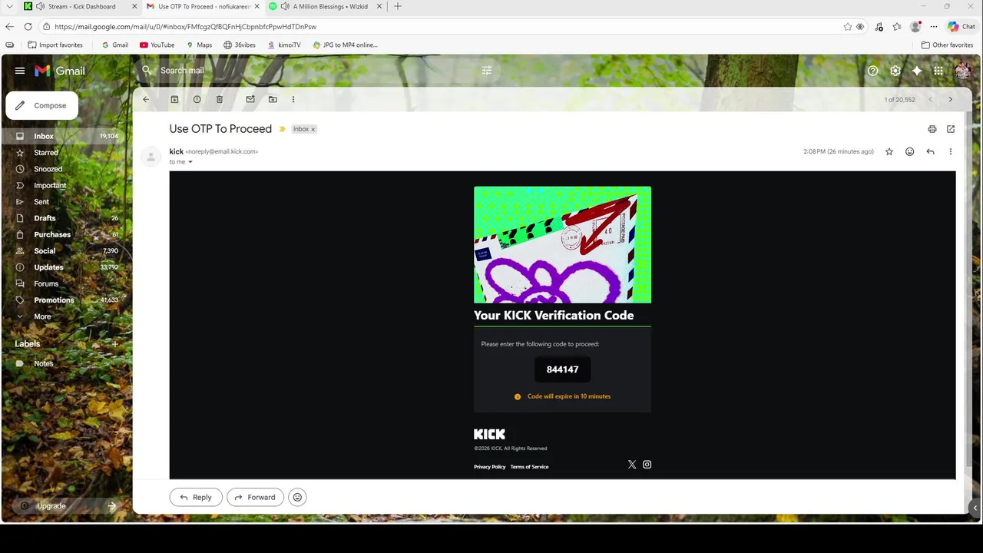Open email in new window icon
Screen dimensions: 983x553
click(951, 129)
